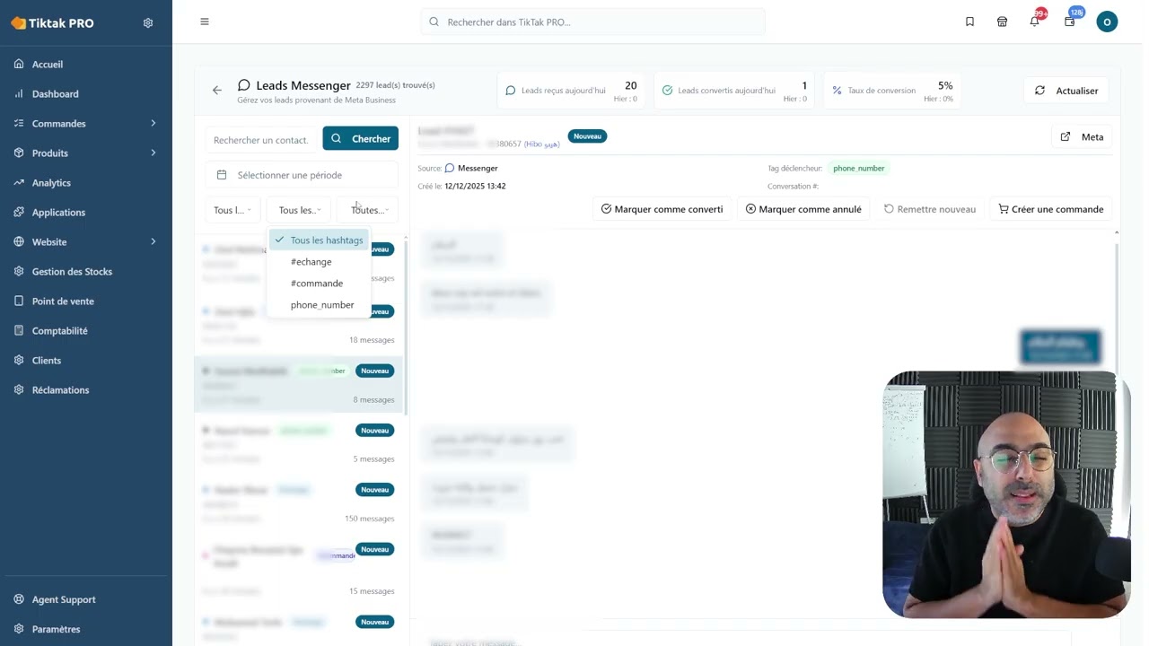Choose the #echange hashtag option
The image size is (1149, 646).
coord(319,262)
